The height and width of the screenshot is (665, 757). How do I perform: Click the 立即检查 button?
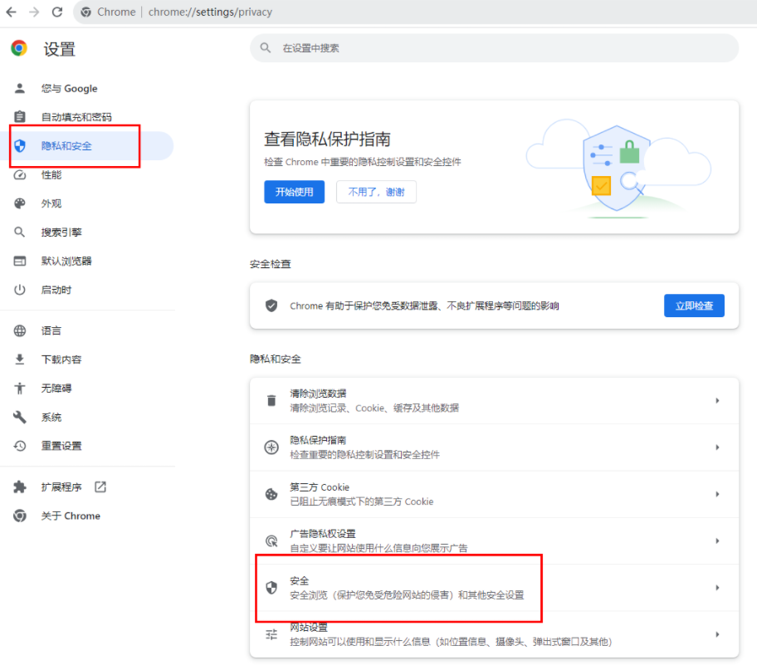tap(694, 306)
